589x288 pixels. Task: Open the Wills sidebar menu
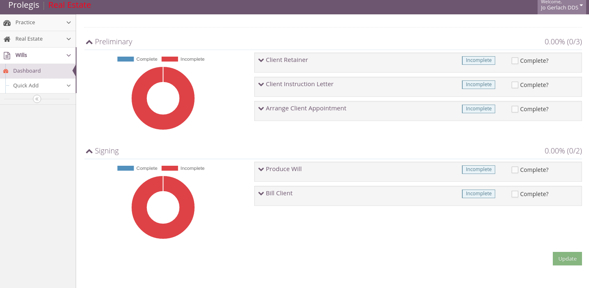(x=38, y=55)
